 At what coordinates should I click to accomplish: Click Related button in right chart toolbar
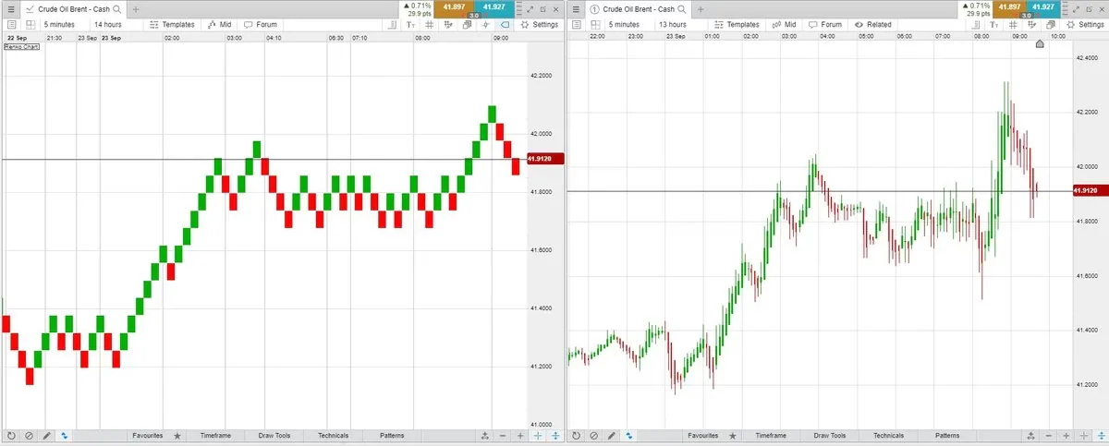click(873, 25)
